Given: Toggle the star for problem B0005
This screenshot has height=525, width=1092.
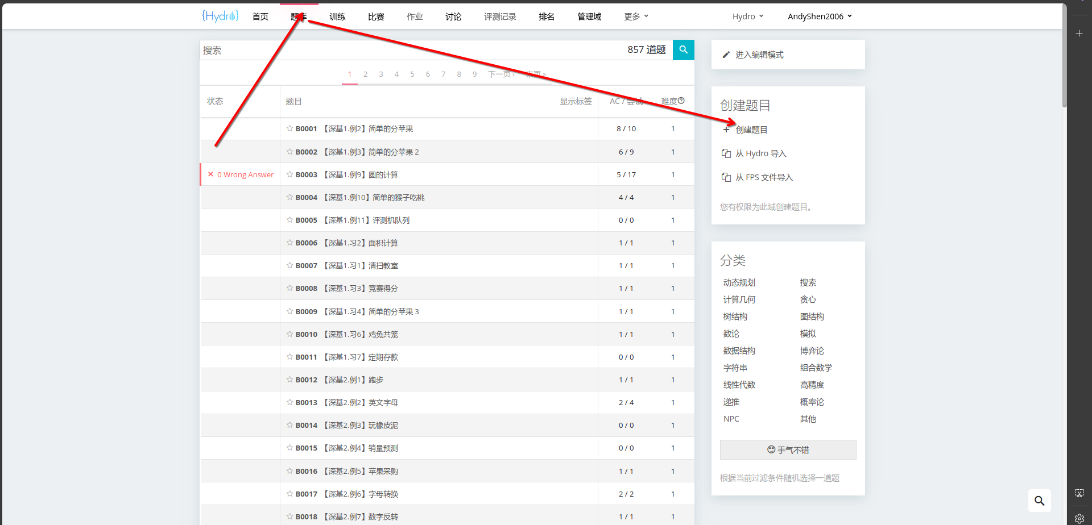Looking at the screenshot, I should click(289, 220).
